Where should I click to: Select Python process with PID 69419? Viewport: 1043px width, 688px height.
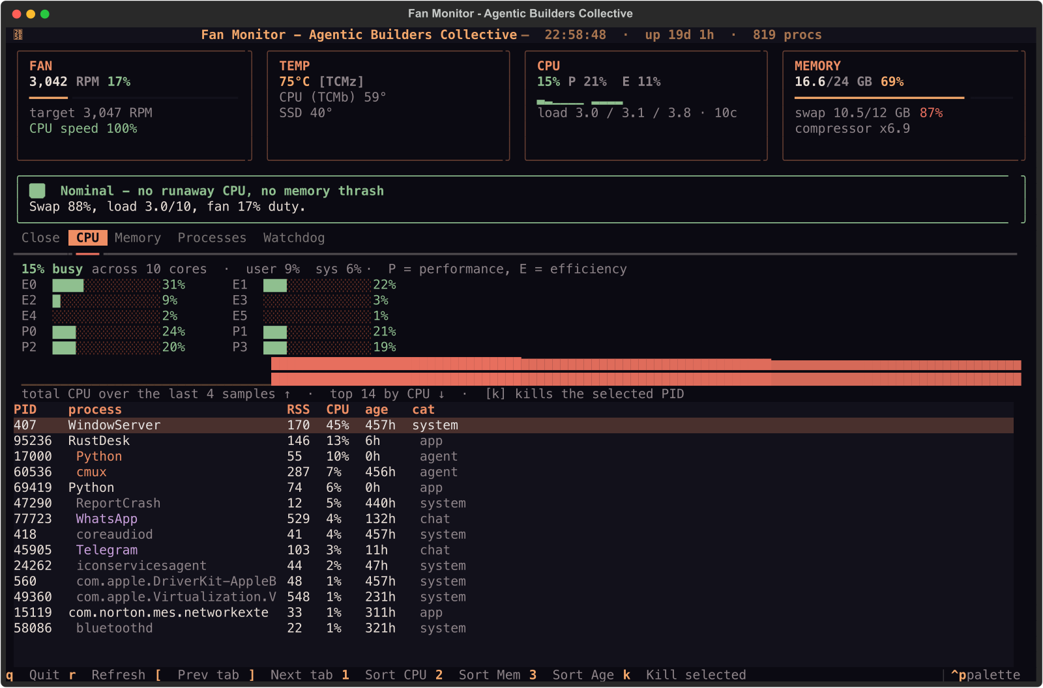514,487
